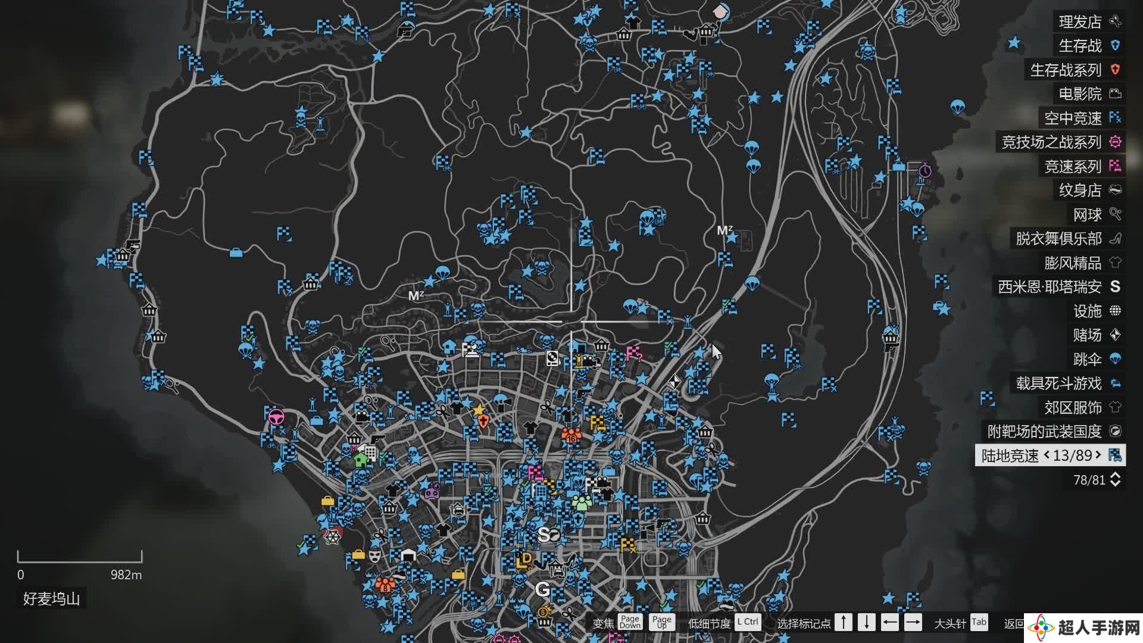1143x643 pixels.
Task: Select 脱衣舞俱乐部 in the legend
Action: click(x=1068, y=239)
